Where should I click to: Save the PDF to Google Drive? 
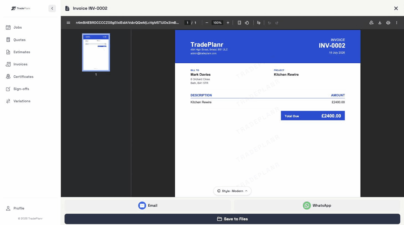372,23
